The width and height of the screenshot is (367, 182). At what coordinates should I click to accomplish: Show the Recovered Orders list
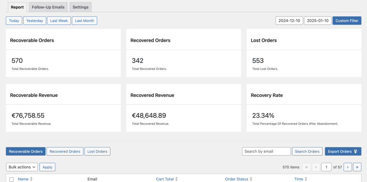click(x=65, y=152)
